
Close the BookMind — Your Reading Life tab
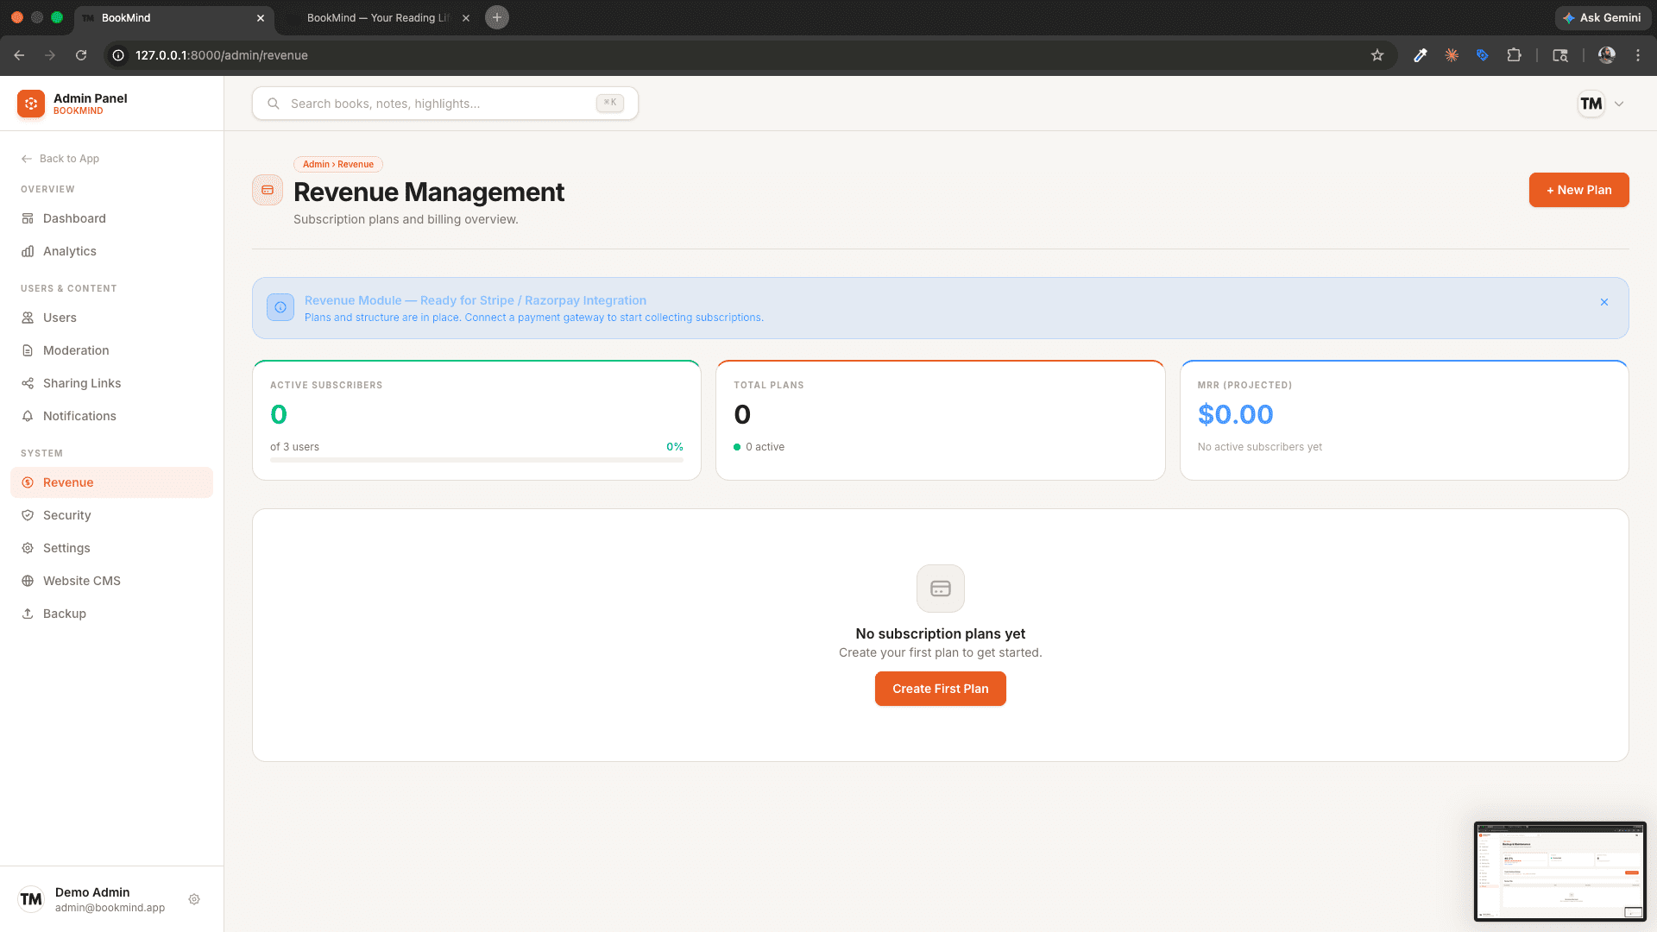point(466,18)
